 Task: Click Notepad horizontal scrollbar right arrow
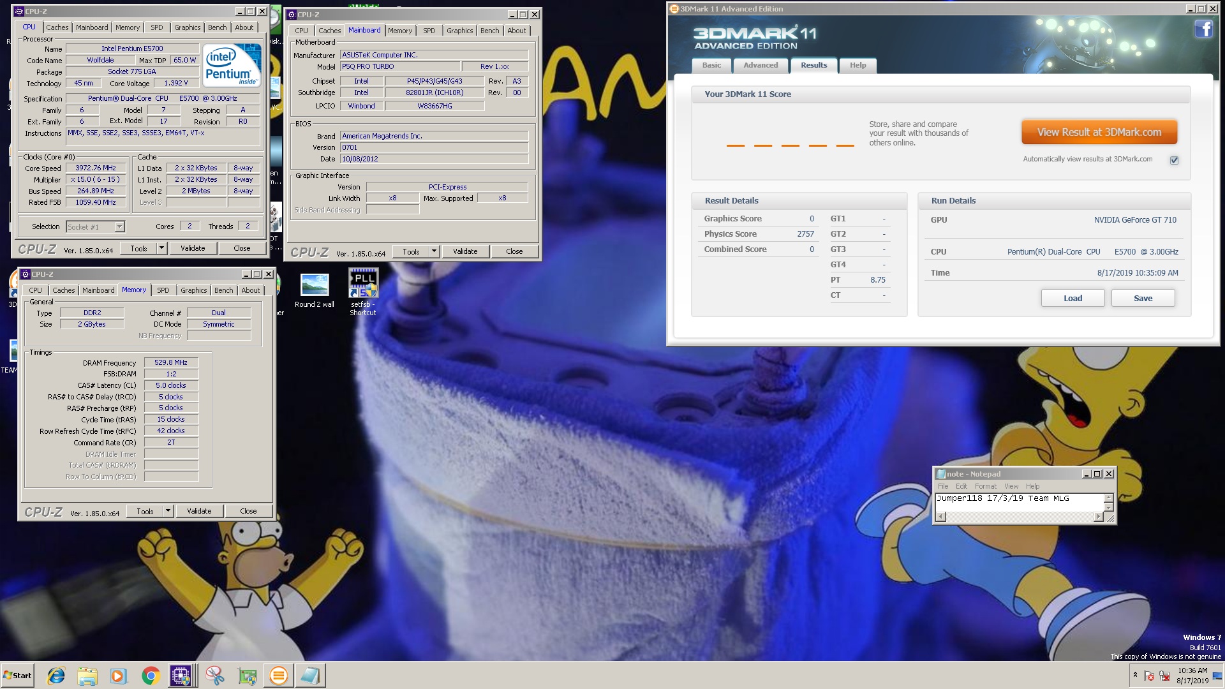pos(1097,517)
